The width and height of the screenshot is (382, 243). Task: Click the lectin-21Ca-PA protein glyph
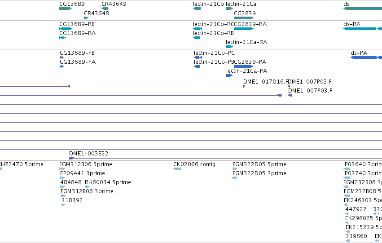(x=229, y=75)
